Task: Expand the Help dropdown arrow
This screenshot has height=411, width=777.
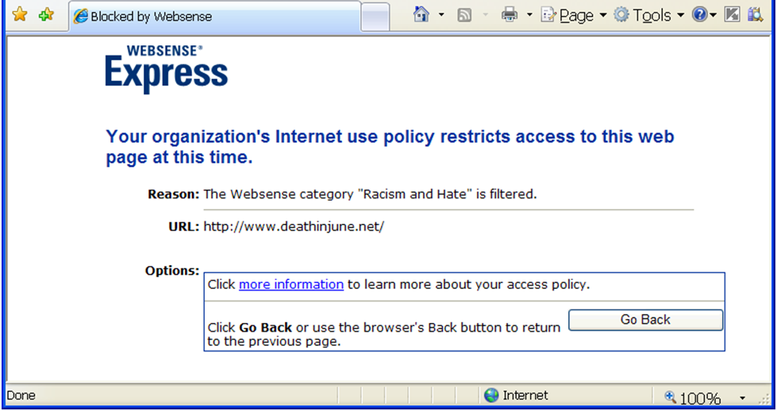Action: coord(713,15)
